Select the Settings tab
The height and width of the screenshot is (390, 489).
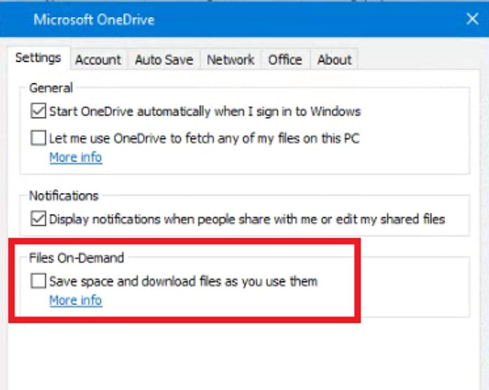tap(39, 58)
